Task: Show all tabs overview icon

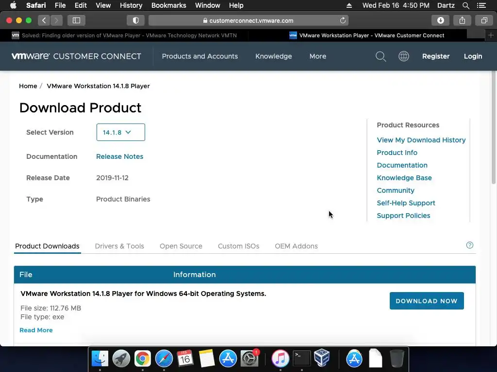Action: (484, 20)
